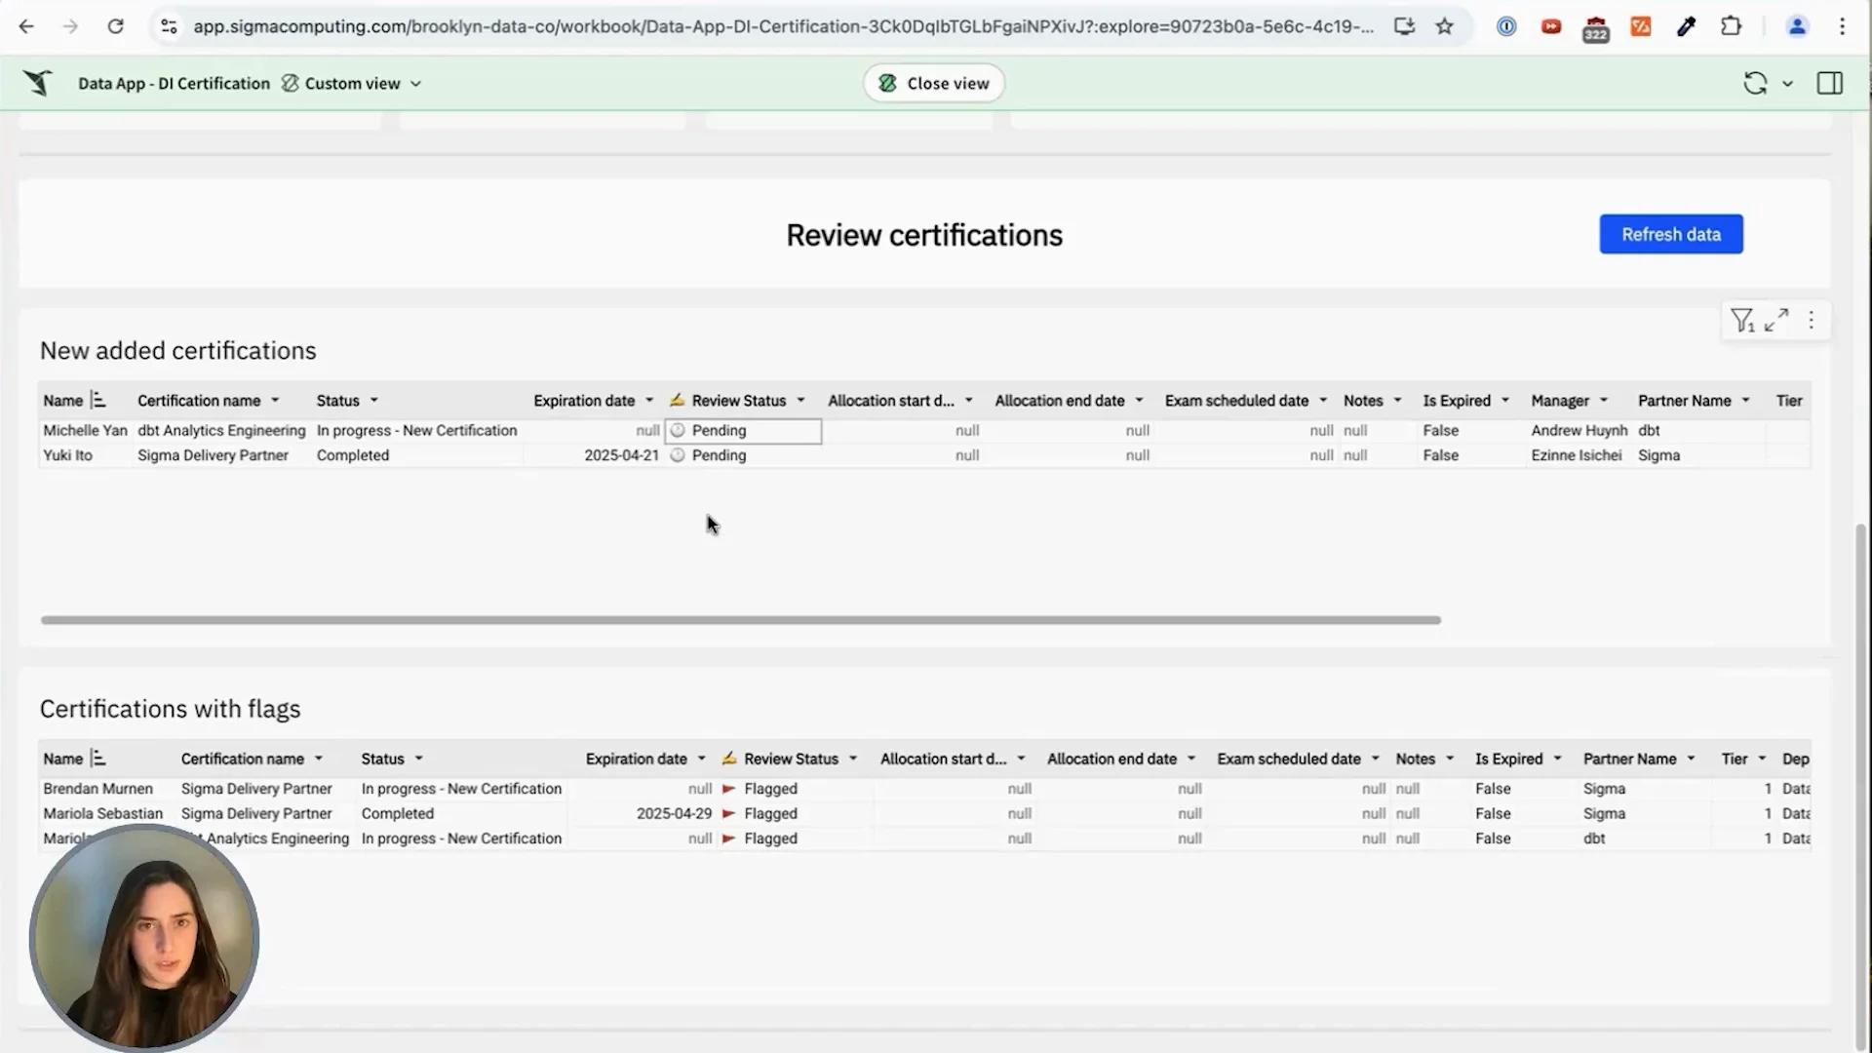Open the browser extensions puzzle icon
The image size is (1872, 1053).
(1731, 26)
